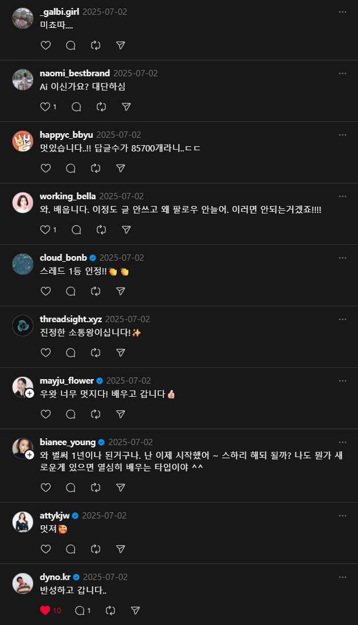This screenshot has width=358, height=625.
Task: Open threadsight.xyz's profile avatar
Action: tap(23, 326)
